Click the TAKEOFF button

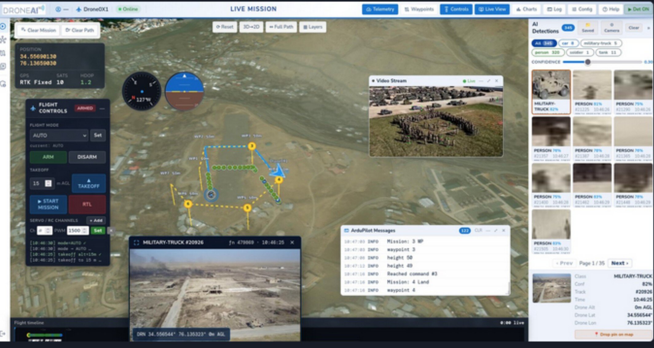89,184
